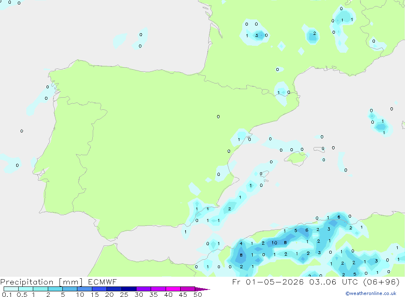Click the "Fr" weekday abbreviation
The height and width of the screenshot is (297, 405).
point(236,282)
